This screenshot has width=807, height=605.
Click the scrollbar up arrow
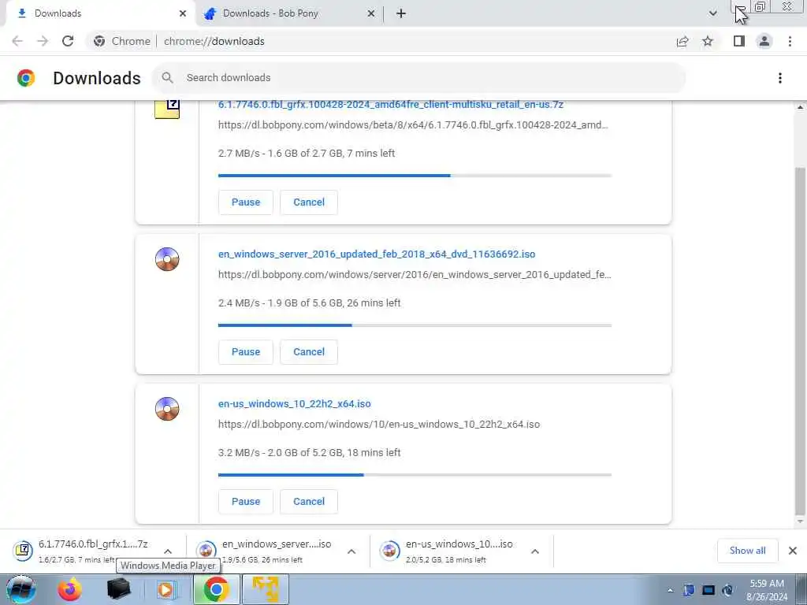[x=800, y=107]
